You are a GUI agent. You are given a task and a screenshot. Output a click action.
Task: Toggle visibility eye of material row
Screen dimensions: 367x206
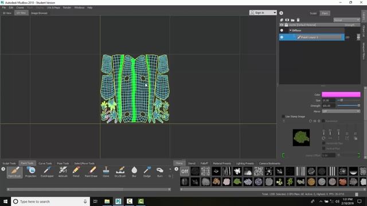pos(282,25)
